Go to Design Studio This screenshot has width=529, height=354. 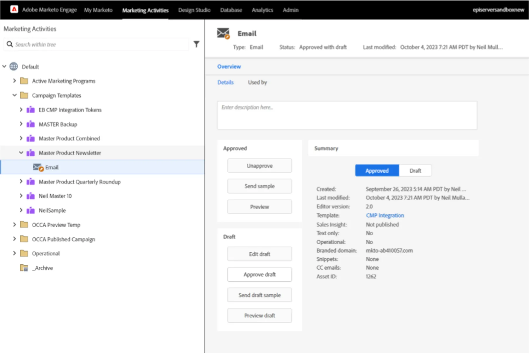(194, 10)
